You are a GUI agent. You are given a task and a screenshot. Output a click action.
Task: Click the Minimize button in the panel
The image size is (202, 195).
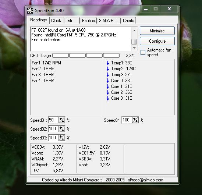[157, 31]
